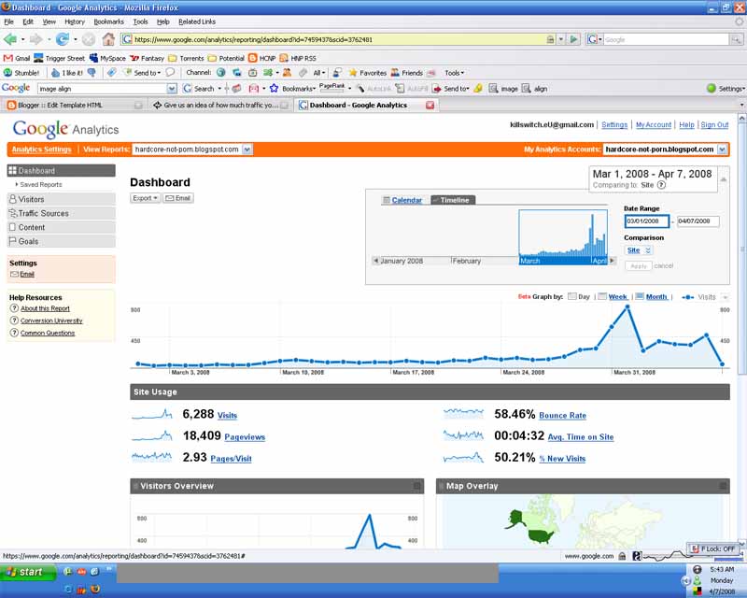Click the Visitors Overview widget corner icon

coord(417,486)
